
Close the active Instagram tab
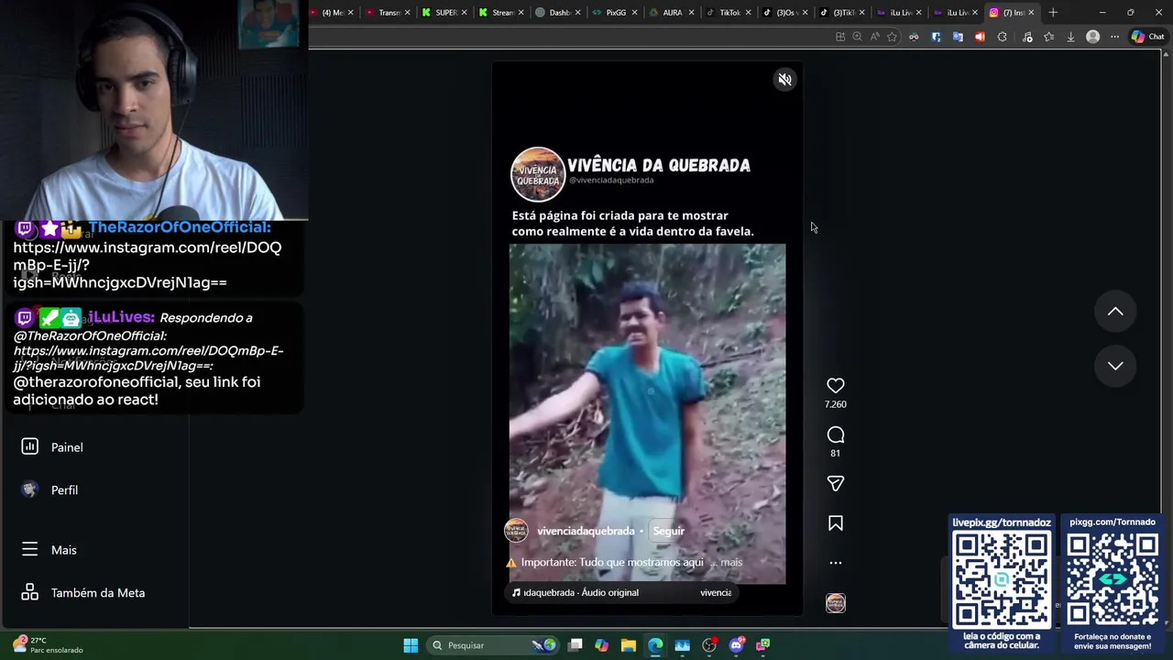tap(1031, 13)
